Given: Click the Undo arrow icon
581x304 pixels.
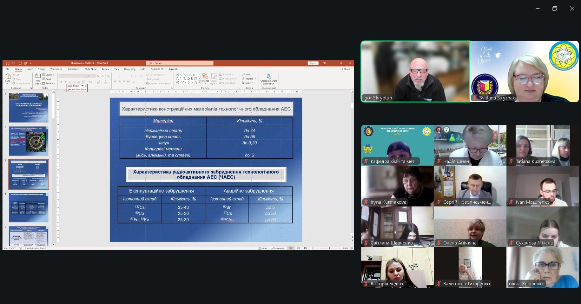Looking at the screenshot, I should click(13, 63).
